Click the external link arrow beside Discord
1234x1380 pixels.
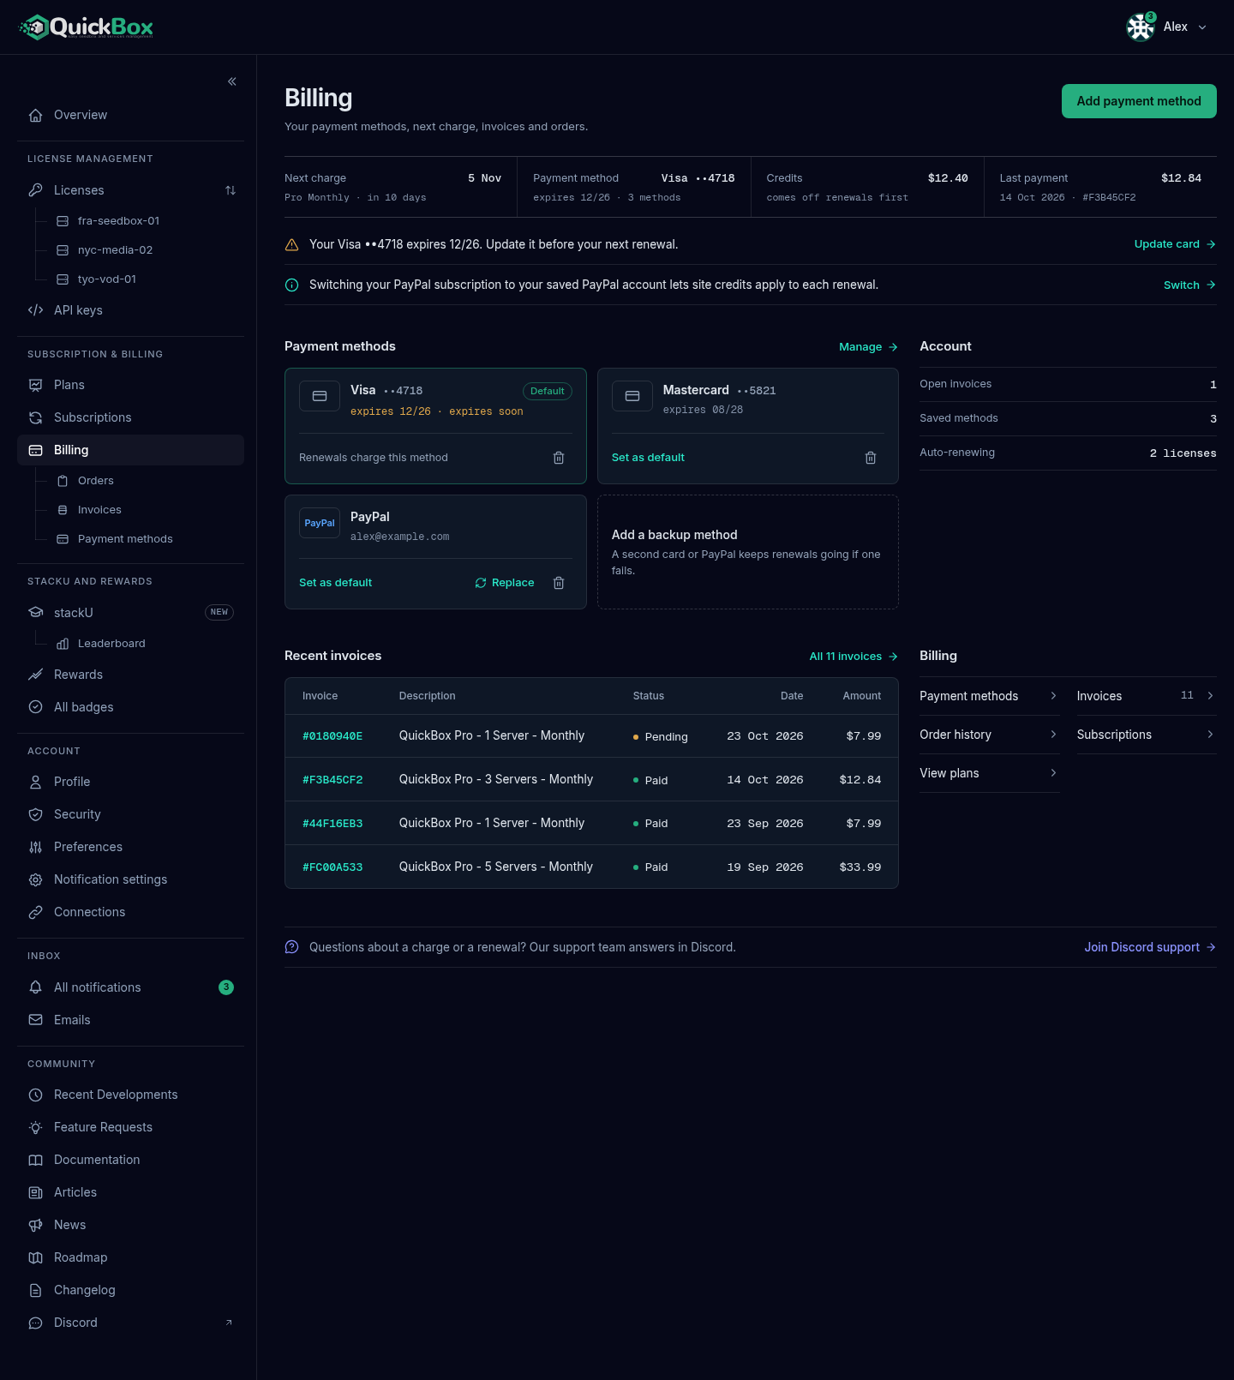pos(229,1323)
